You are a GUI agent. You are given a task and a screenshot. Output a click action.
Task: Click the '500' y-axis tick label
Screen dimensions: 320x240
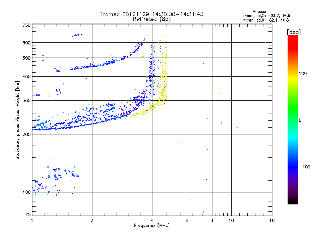click(27, 58)
